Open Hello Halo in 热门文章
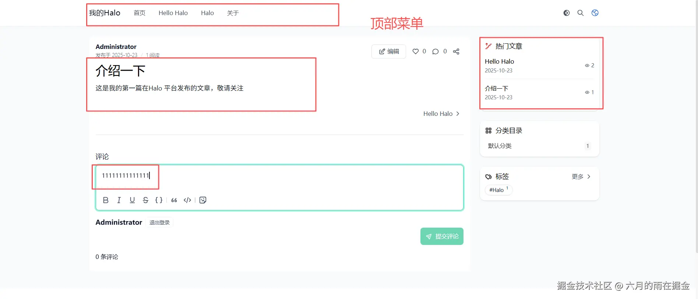 pos(499,61)
